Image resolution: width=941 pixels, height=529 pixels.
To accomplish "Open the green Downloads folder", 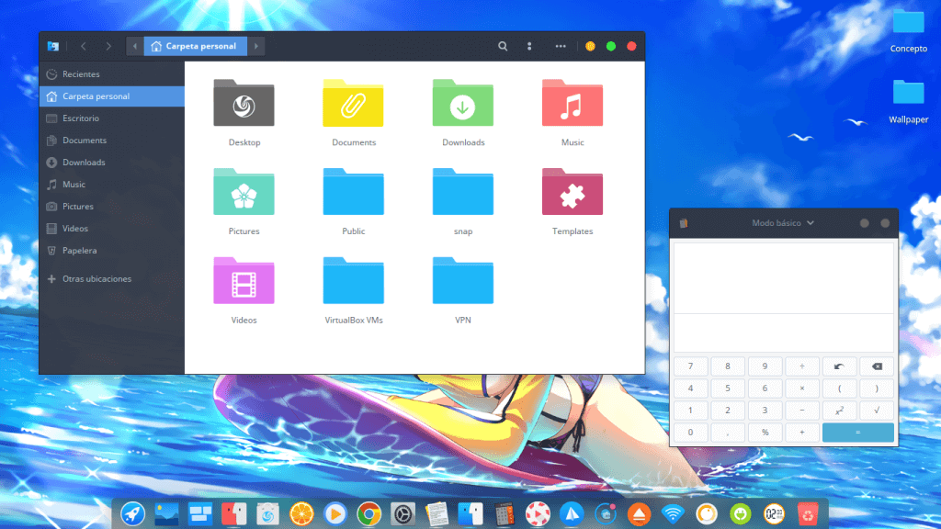I will click(x=463, y=103).
